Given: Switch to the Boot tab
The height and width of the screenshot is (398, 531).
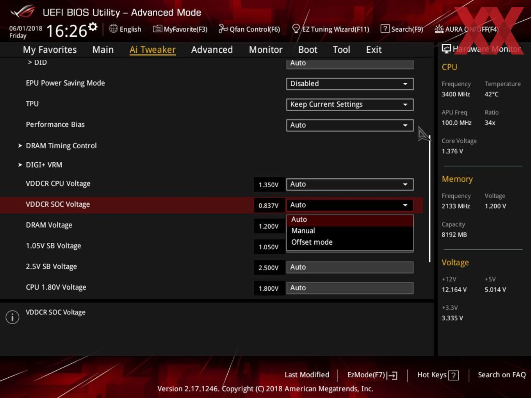Looking at the screenshot, I should [x=308, y=50].
